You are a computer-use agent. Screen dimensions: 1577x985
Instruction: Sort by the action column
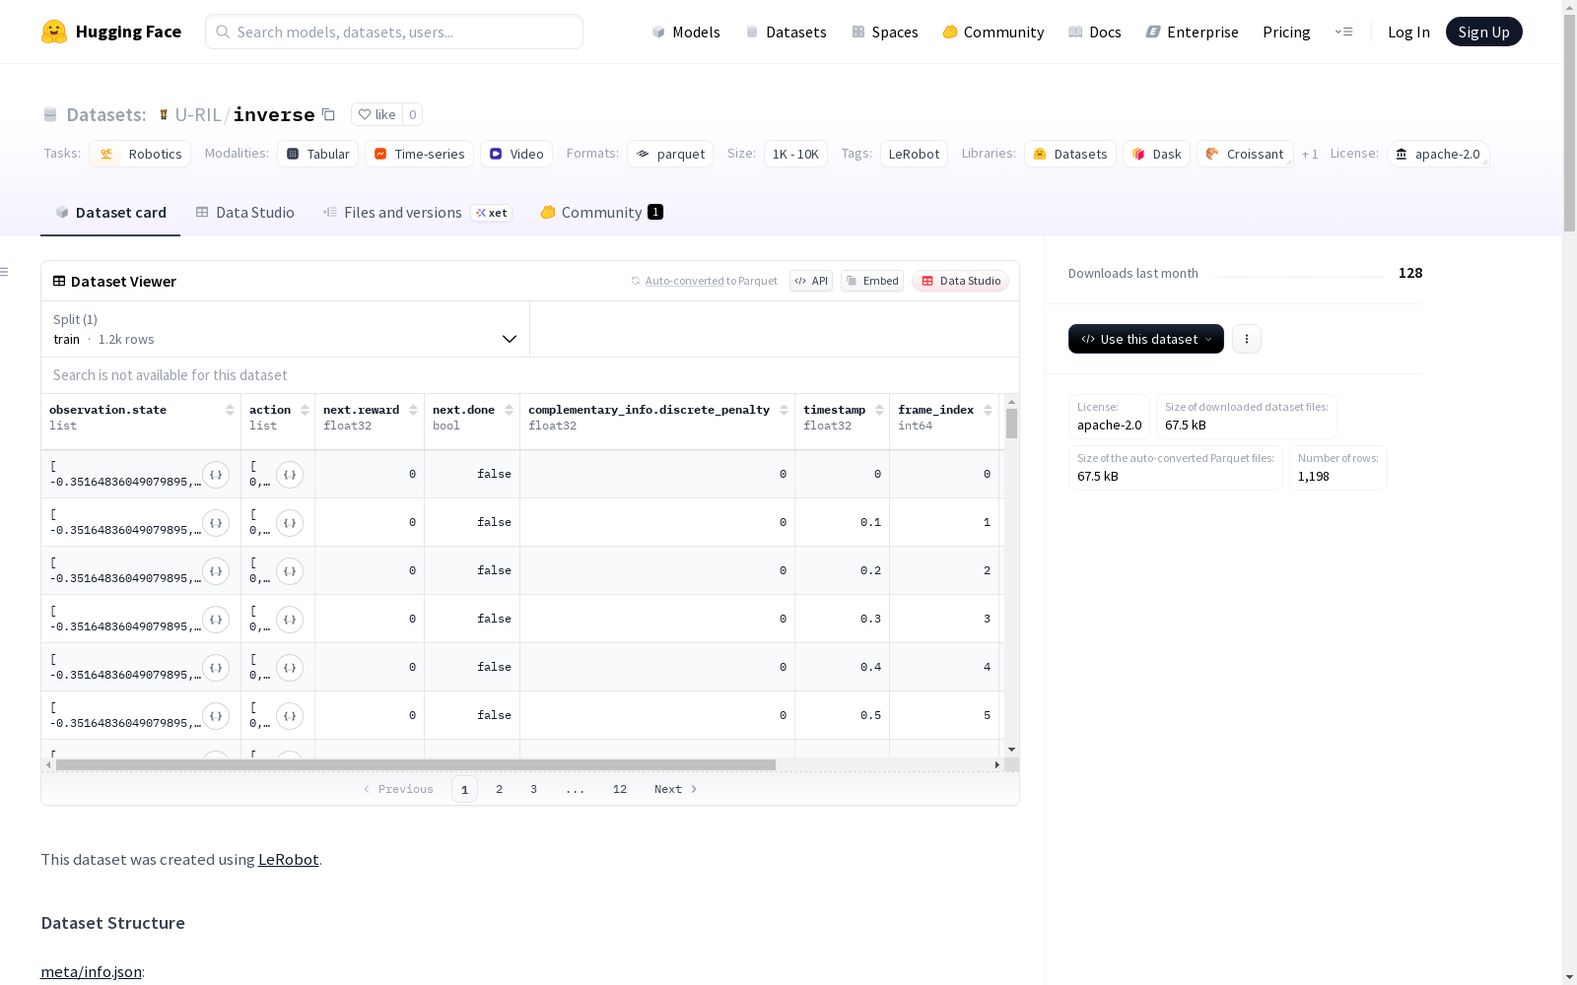[x=305, y=410]
